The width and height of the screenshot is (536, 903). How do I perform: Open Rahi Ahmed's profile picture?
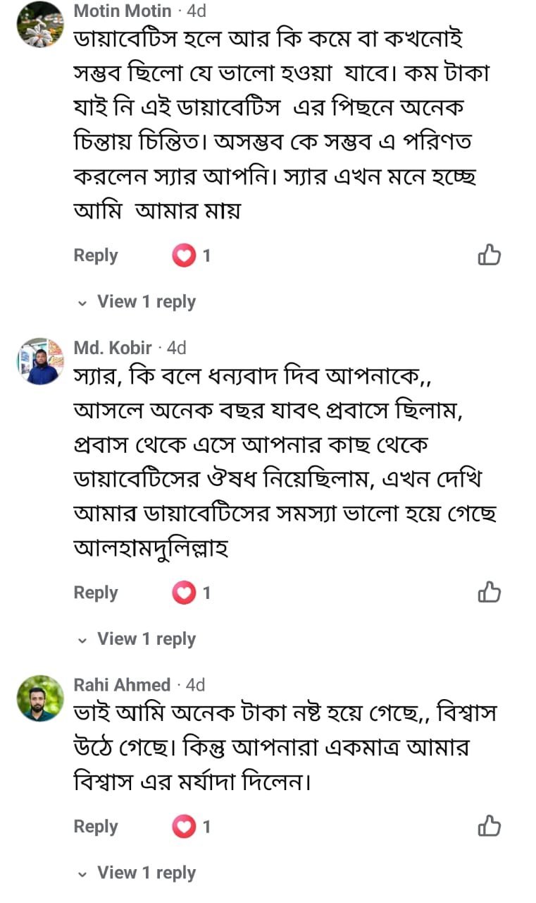(x=40, y=698)
